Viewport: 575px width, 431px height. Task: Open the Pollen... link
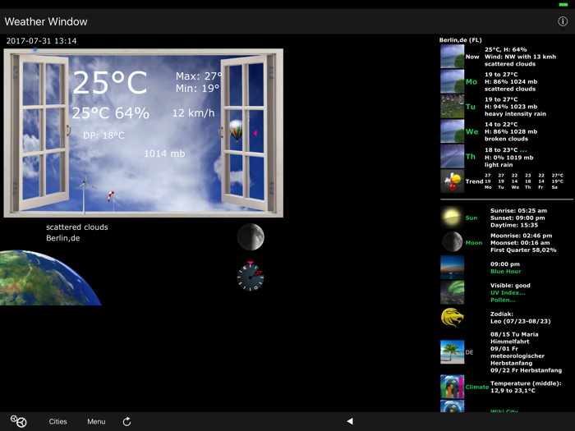tap(503, 300)
